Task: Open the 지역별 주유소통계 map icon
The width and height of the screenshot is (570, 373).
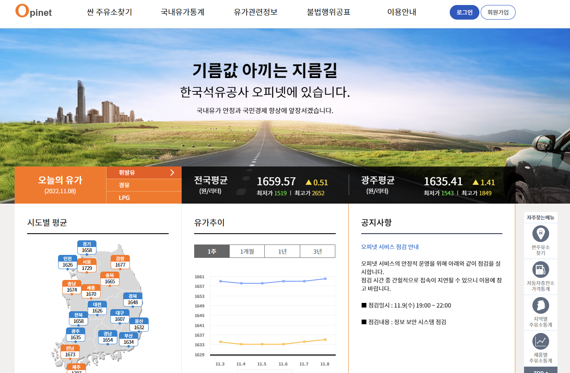Action: pos(541,306)
